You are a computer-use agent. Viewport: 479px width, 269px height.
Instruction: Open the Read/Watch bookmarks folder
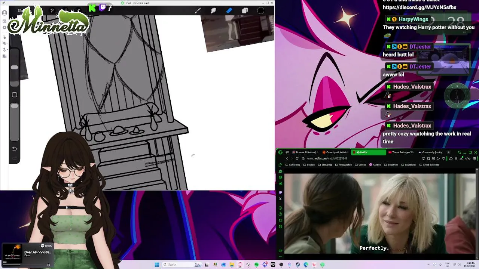(343, 165)
